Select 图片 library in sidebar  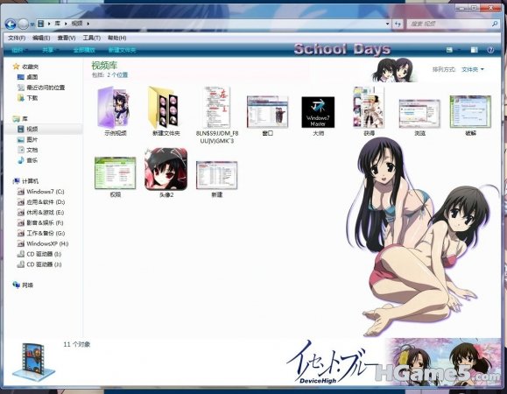point(28,139)
